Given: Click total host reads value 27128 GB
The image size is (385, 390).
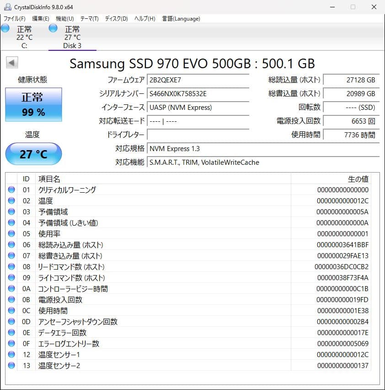Looking at the screenshot, I should tap(351, 80).
